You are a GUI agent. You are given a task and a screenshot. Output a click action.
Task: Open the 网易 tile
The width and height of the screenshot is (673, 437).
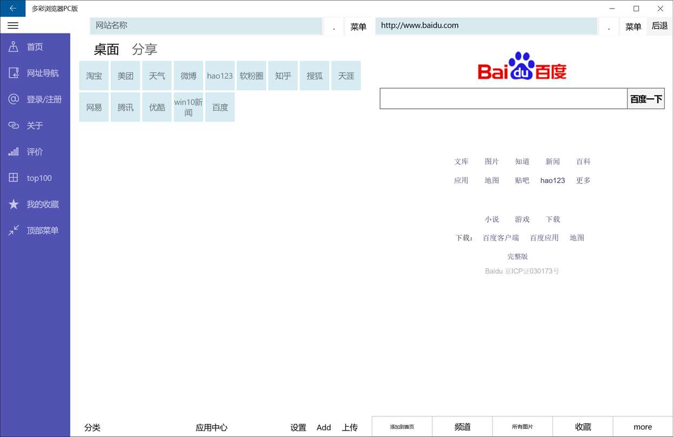(94, 107)
